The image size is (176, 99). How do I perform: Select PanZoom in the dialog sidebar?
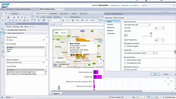click(x=110, y=24)
